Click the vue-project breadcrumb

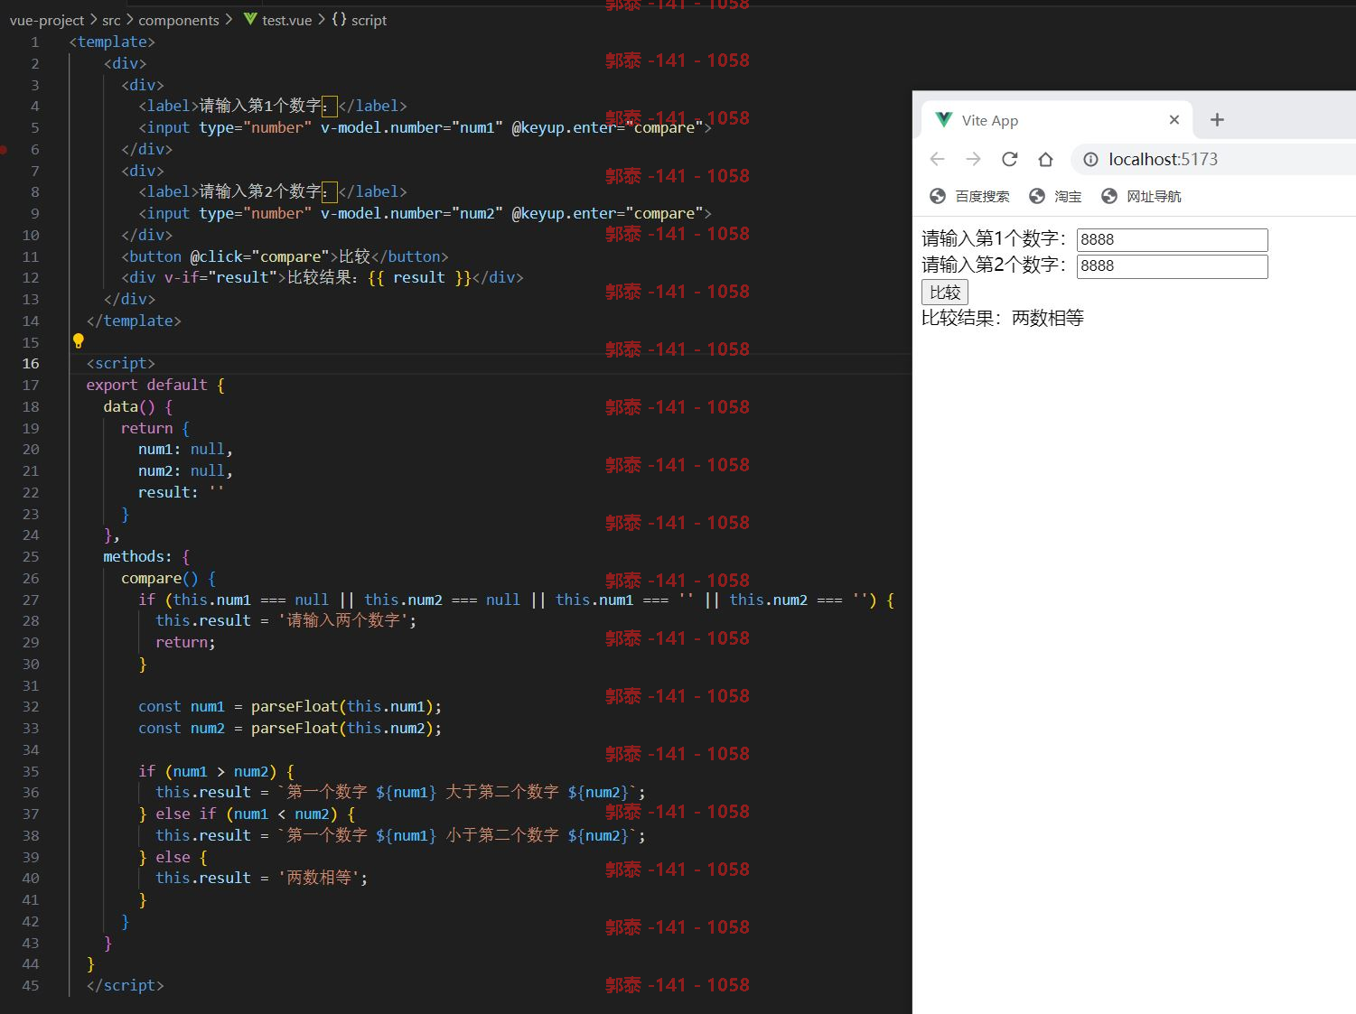pyautogui.click(x=47, y=20)
